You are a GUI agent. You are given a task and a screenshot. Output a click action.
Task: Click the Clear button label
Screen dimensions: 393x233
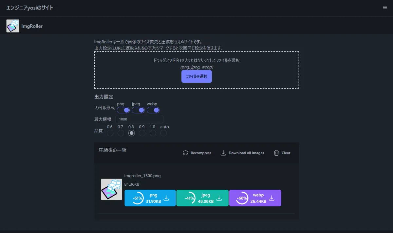point(286,153)
